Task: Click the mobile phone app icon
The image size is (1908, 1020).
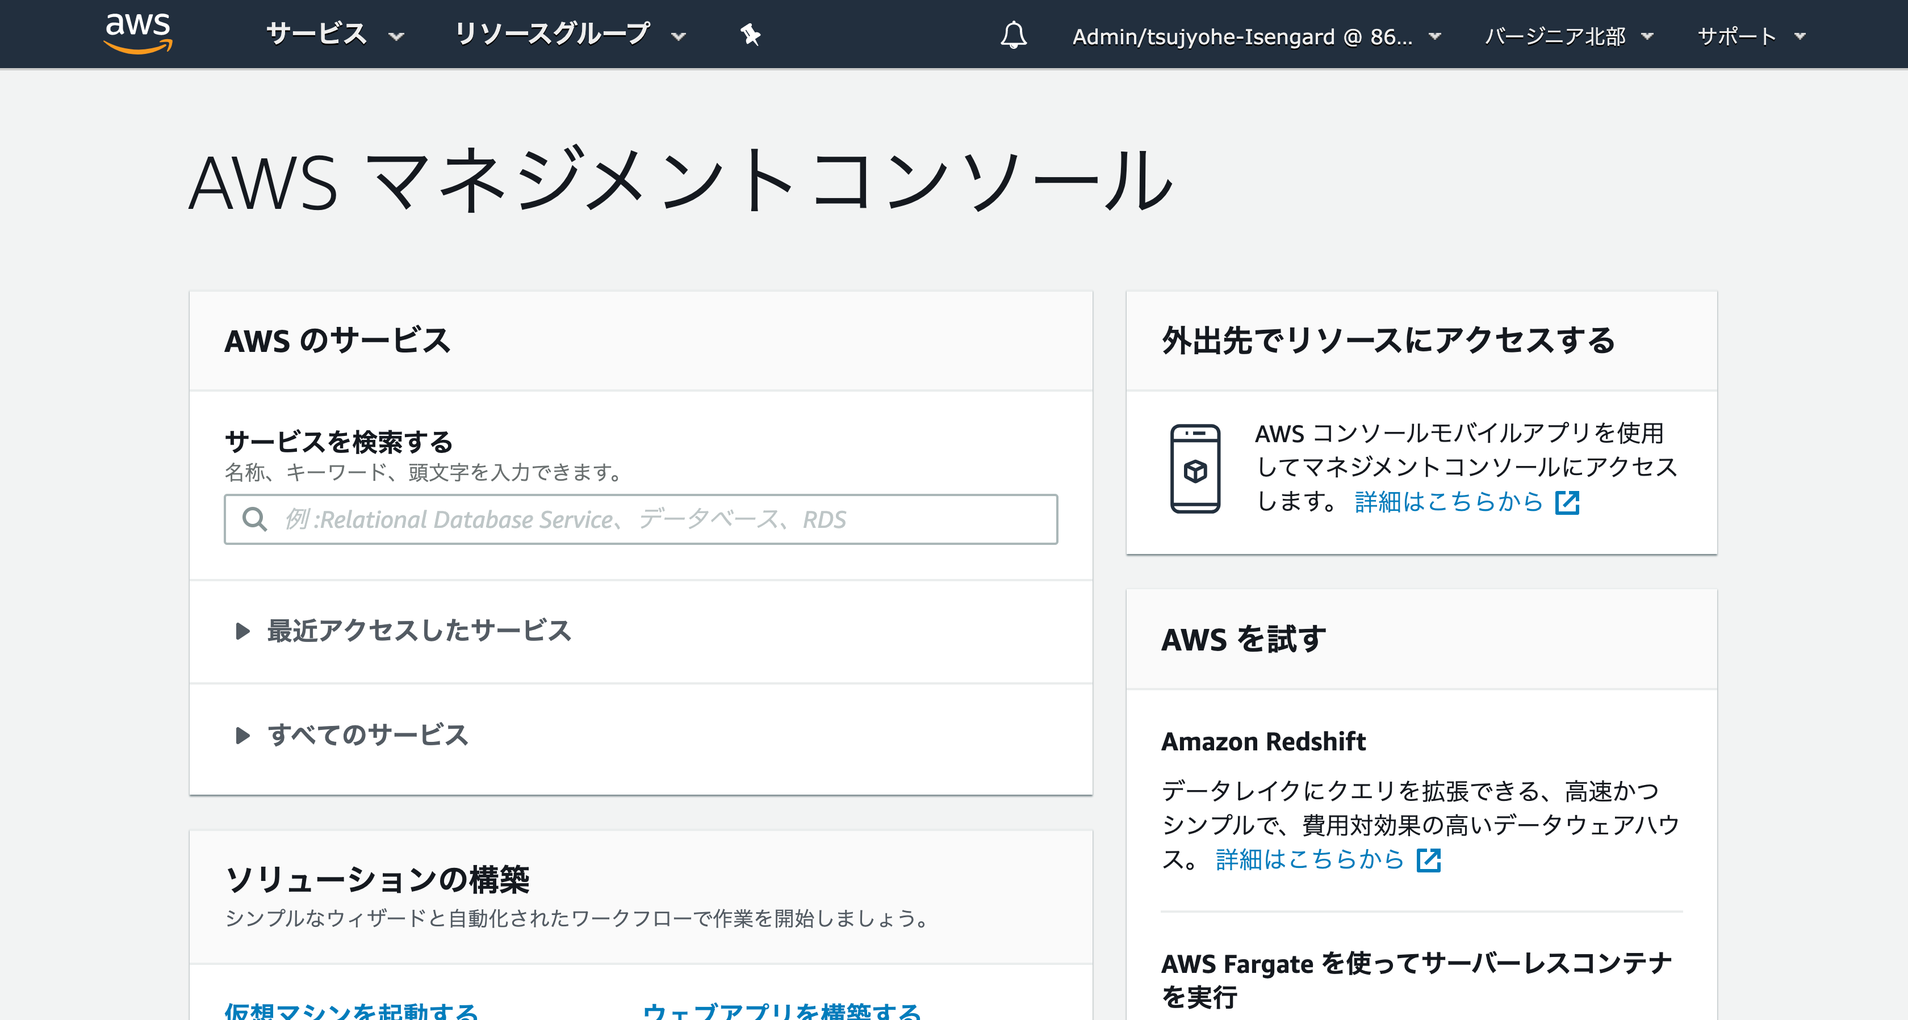Action: [x=1195, y=468]
